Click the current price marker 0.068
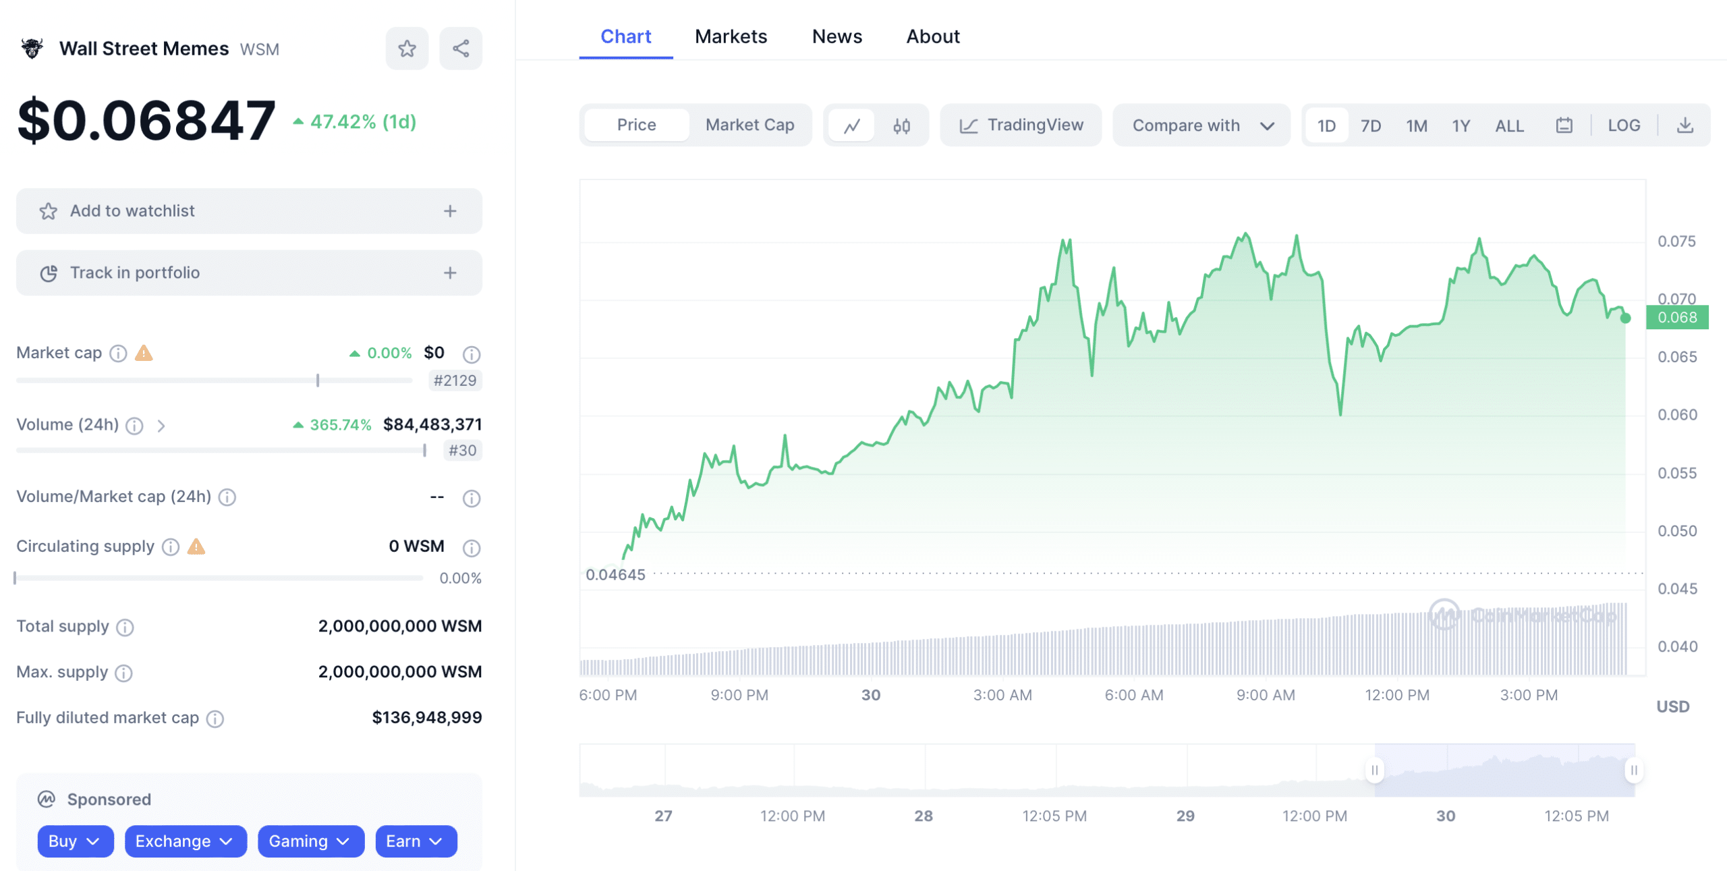 click(x=1676, y=318)
